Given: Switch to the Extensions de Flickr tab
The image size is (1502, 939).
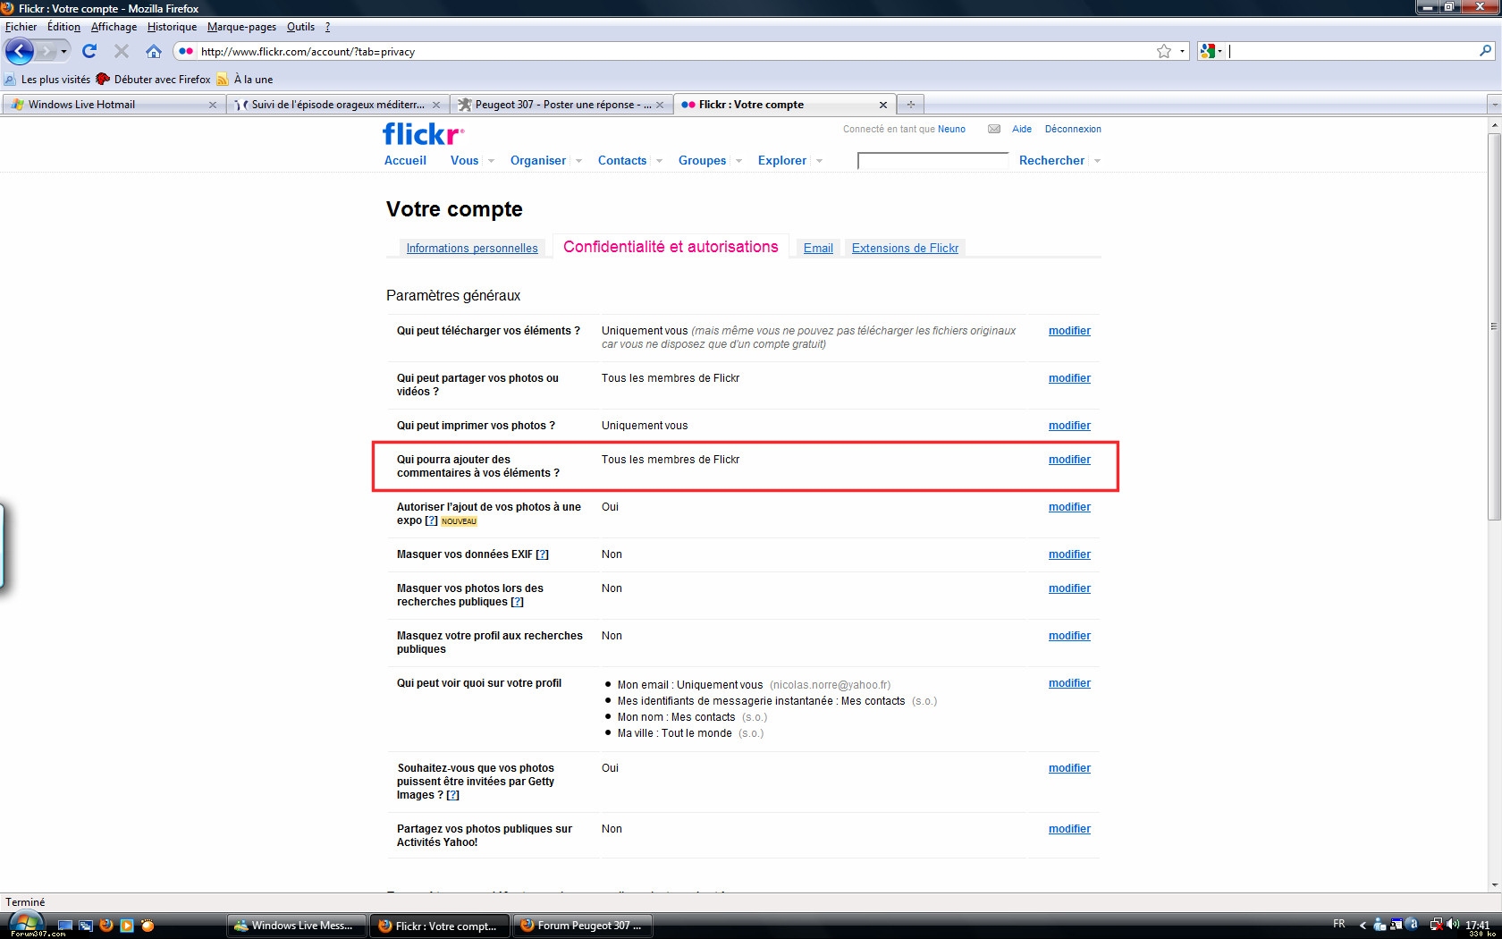Looking at the screenshot, I should point(905,249).
